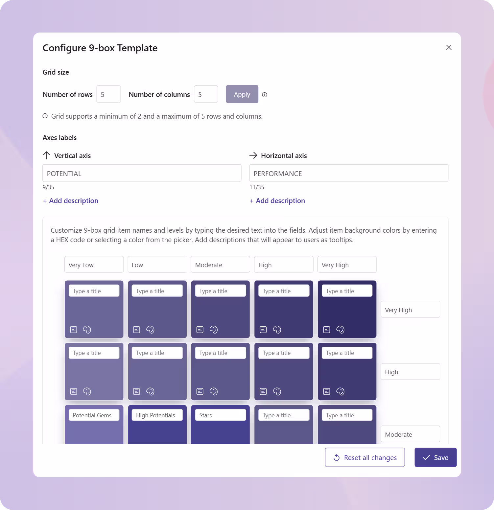
Task: Focus the Number of columns field
Action: pos(206,94)
